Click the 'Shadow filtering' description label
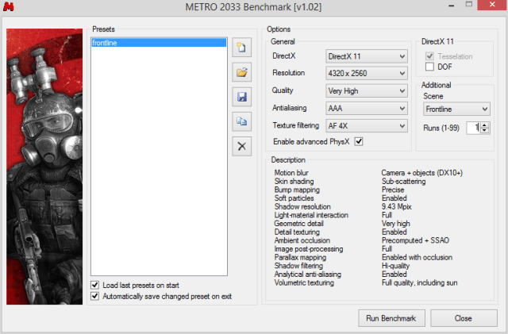 (298, 266)
